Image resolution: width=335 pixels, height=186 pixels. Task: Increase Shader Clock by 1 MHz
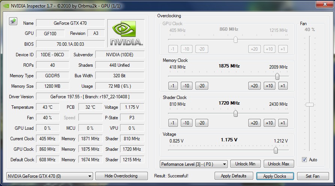pos(283,123)
